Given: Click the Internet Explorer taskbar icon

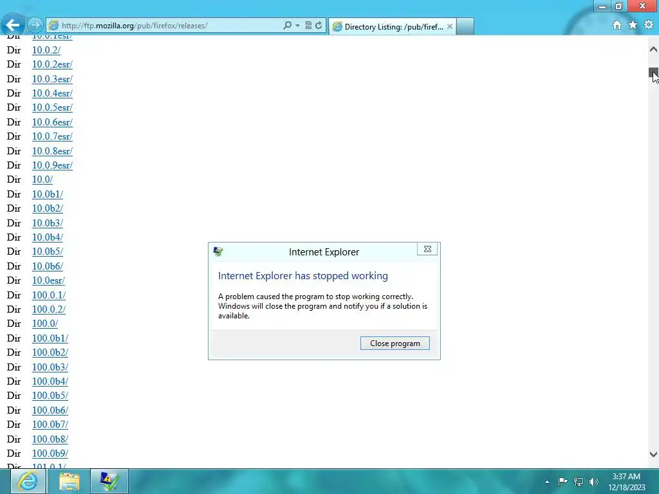Looking at the screenshot, I should pos(28,481).
